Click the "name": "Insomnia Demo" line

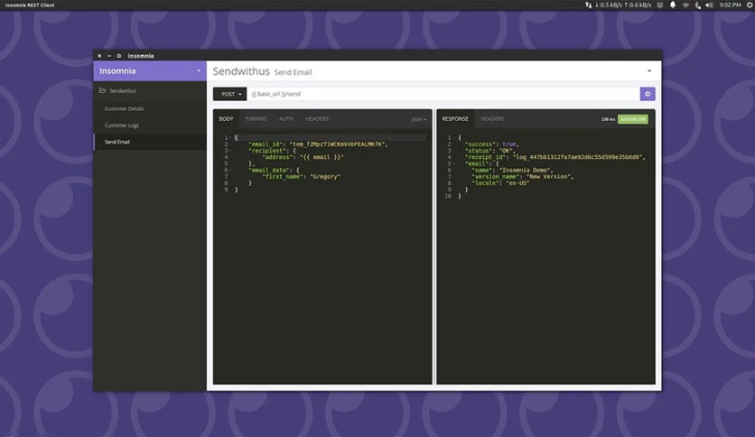point(512,170)
